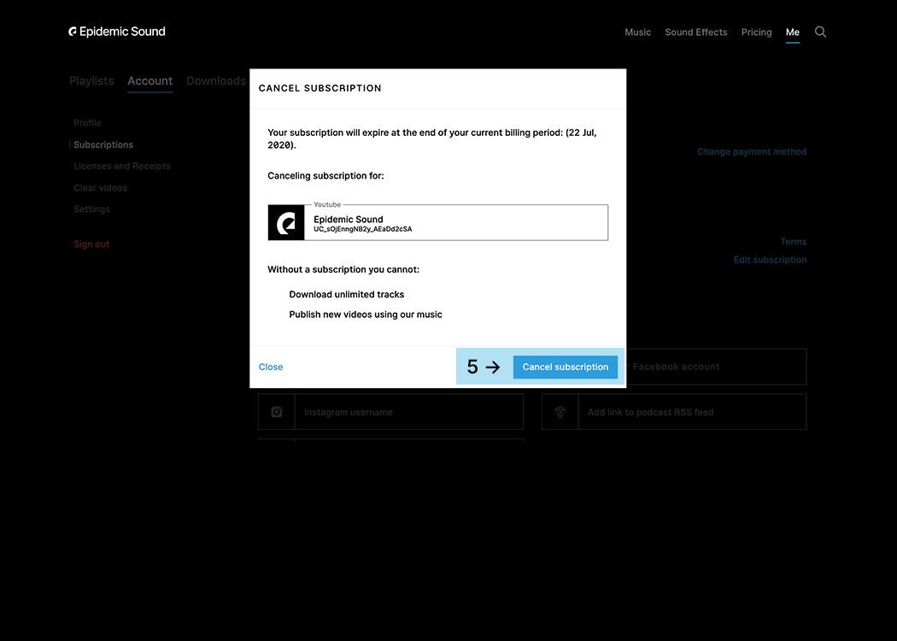Click the Edit subscription link
The image size is (897, 641).
point(770,260)
